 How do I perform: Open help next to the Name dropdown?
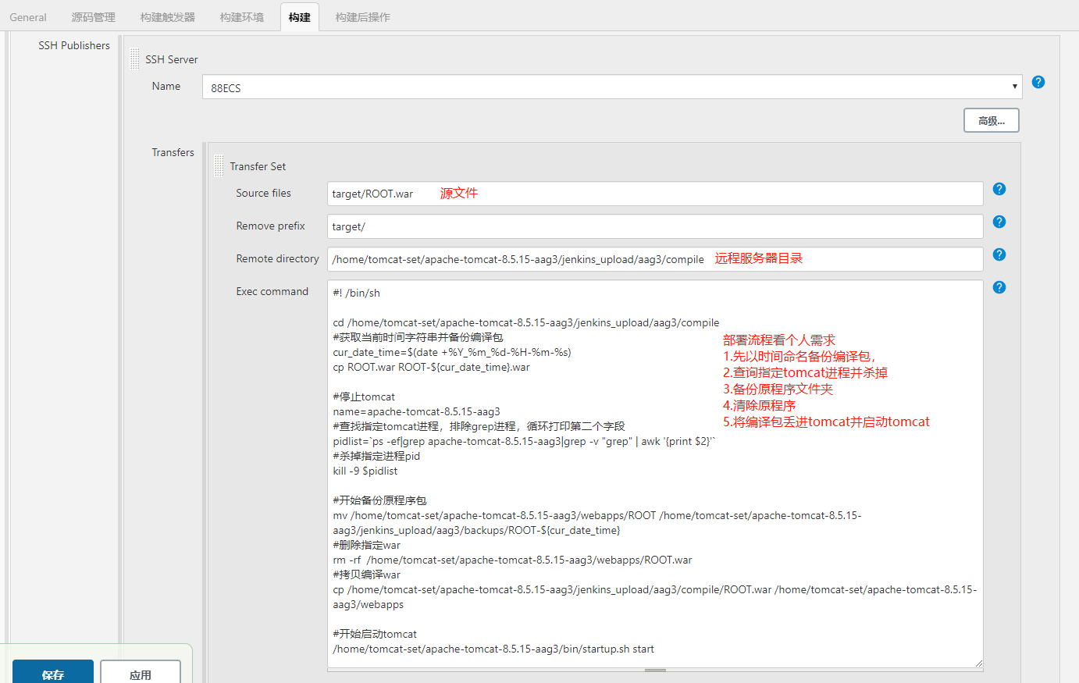click(1038, 82)
